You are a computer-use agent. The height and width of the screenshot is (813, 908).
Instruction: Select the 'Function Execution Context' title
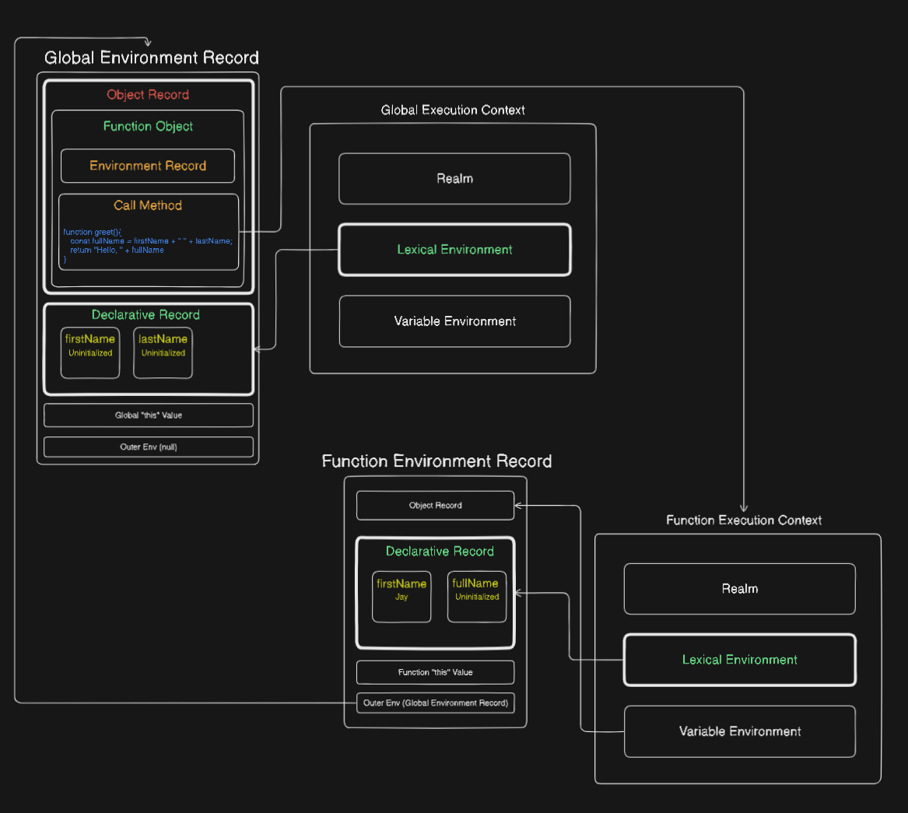point(744,520)
